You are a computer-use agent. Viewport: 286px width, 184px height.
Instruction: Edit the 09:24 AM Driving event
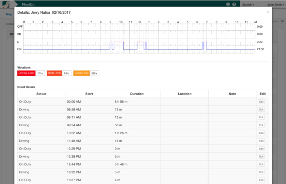point(261,125)
